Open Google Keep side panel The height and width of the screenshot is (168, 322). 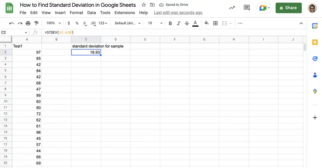coord(315,42)
